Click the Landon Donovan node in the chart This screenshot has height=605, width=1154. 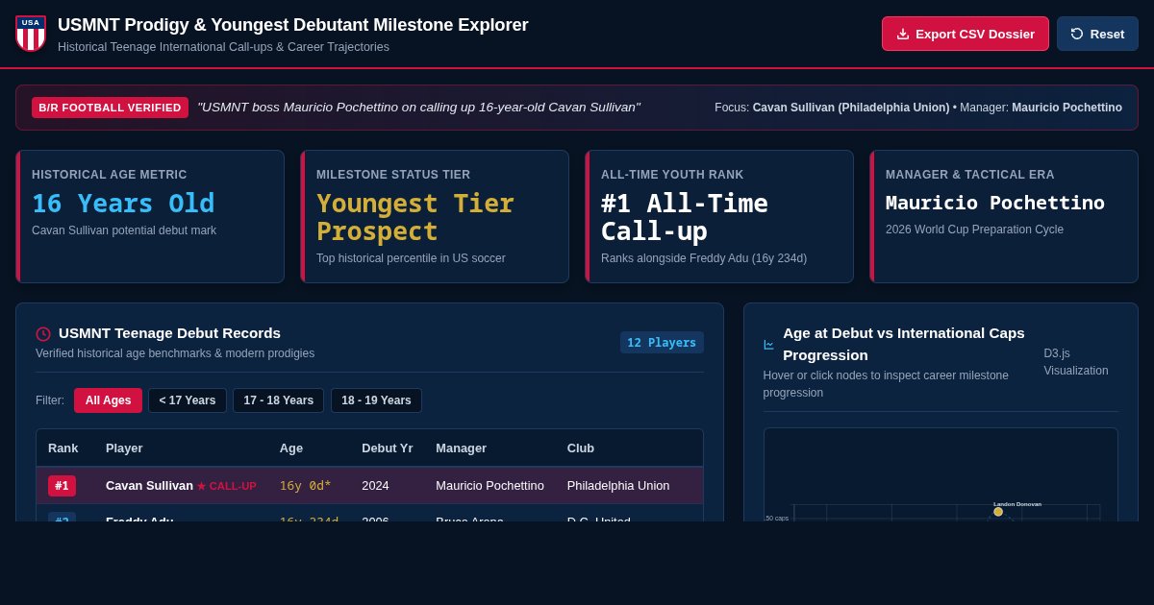tap(998, 512)
